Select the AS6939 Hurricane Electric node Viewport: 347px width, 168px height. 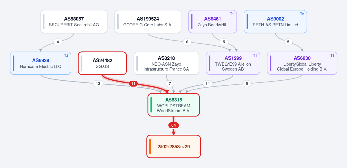pyautogui.click(x=41, y=63)
